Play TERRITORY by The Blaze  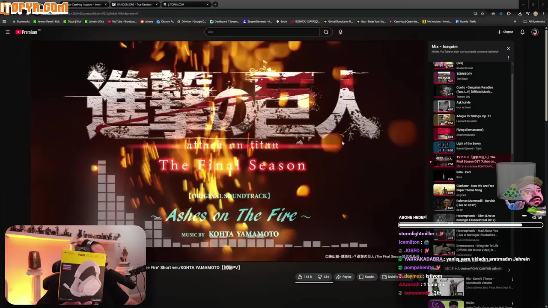point(471,77)
